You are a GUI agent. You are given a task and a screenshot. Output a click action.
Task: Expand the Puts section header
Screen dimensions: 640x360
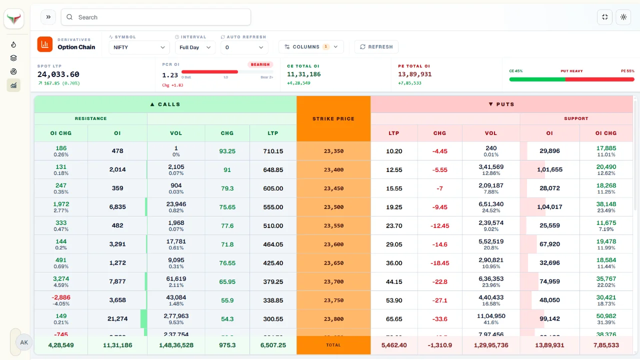coord(501,104)
